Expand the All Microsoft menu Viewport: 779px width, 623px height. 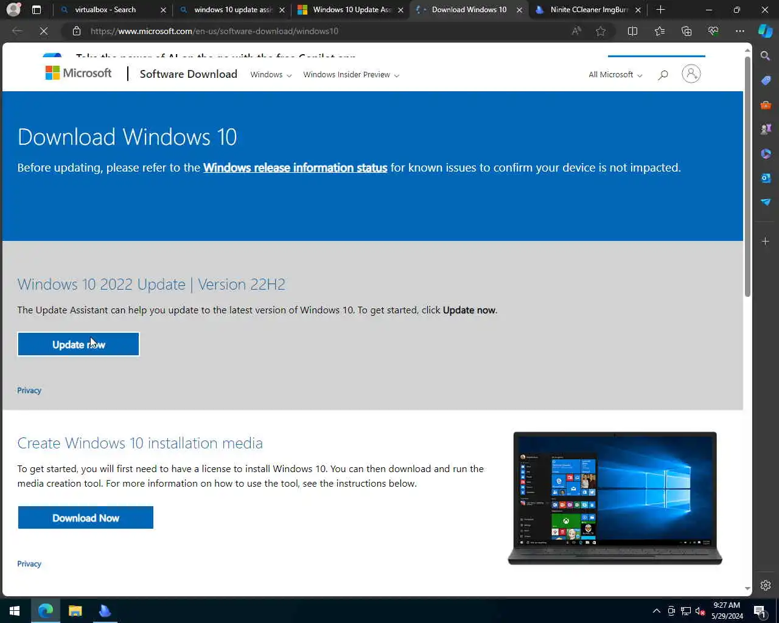615,75
